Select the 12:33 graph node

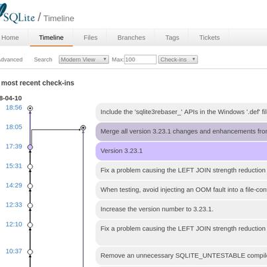point(30,205)
